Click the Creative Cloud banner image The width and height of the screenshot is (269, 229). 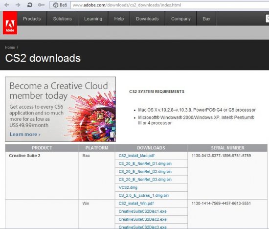point(60,109)
